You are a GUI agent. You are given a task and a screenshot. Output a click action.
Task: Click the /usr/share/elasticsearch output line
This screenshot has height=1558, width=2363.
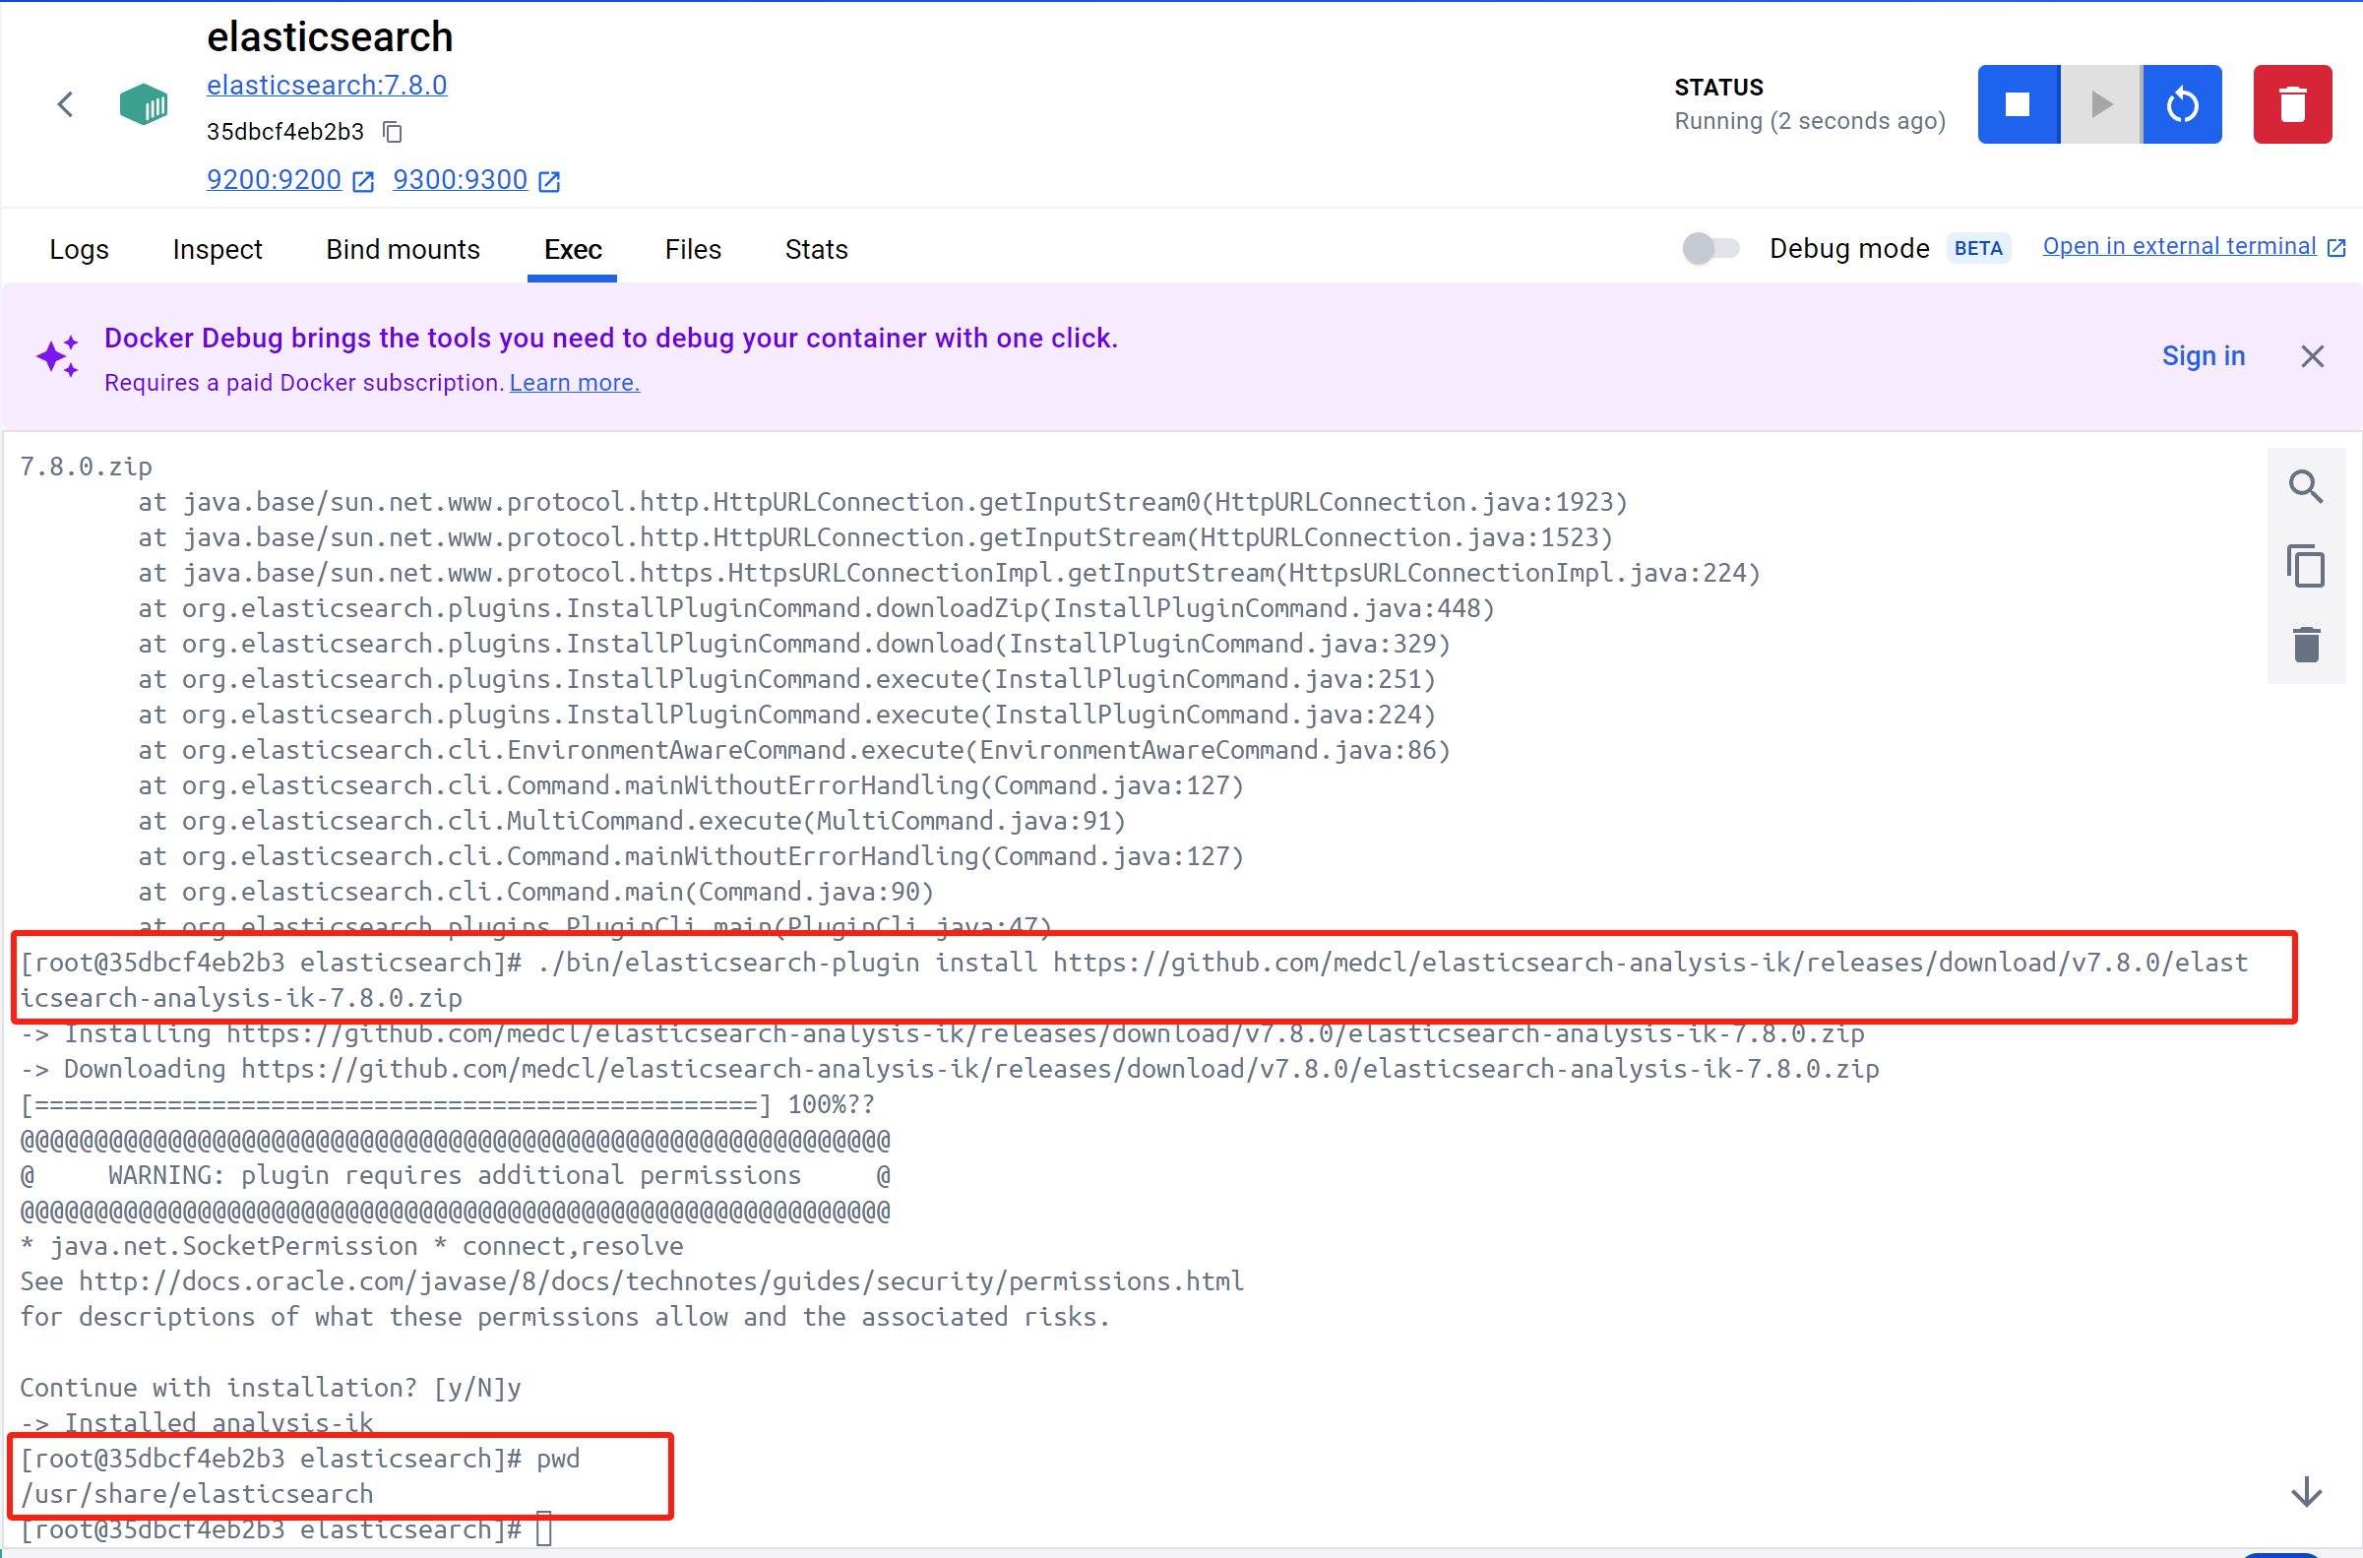197,1494
